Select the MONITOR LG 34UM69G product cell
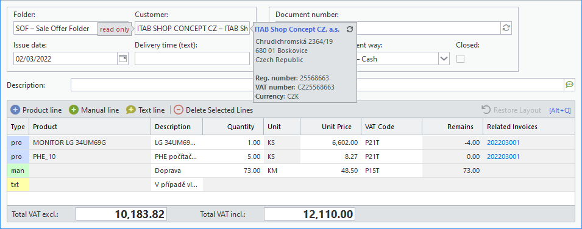This screenshot has width=582, height=229. (90, 143)
